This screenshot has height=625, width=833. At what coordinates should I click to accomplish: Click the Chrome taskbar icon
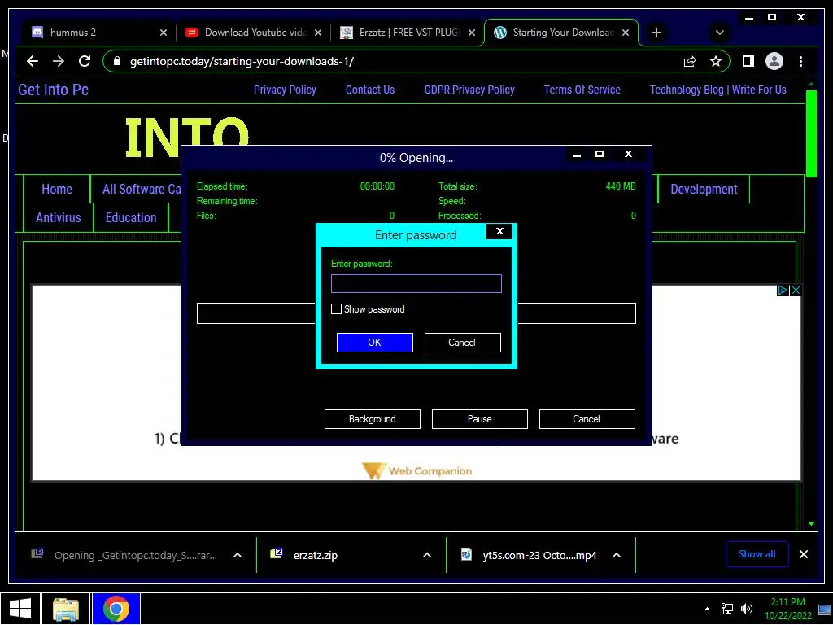click(116, 609)
